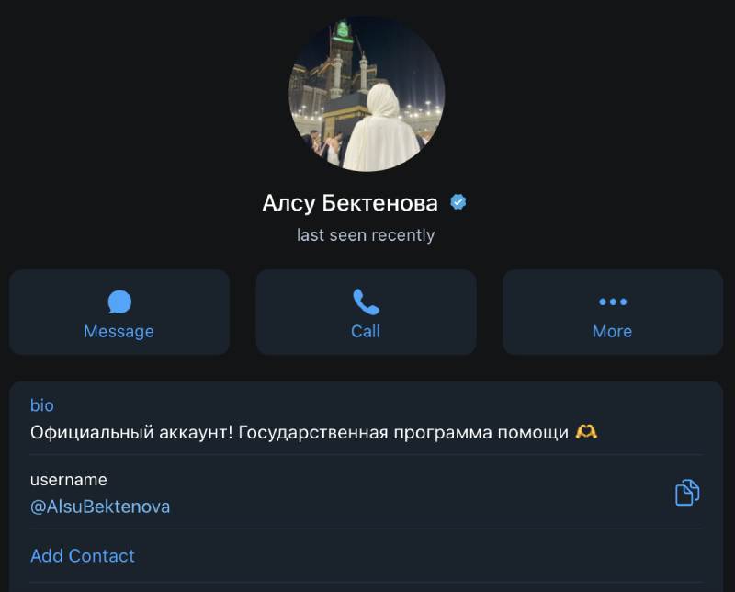Click the heart hands emoji in bio
Screen dimensions: 735x592
click(586, 431)
